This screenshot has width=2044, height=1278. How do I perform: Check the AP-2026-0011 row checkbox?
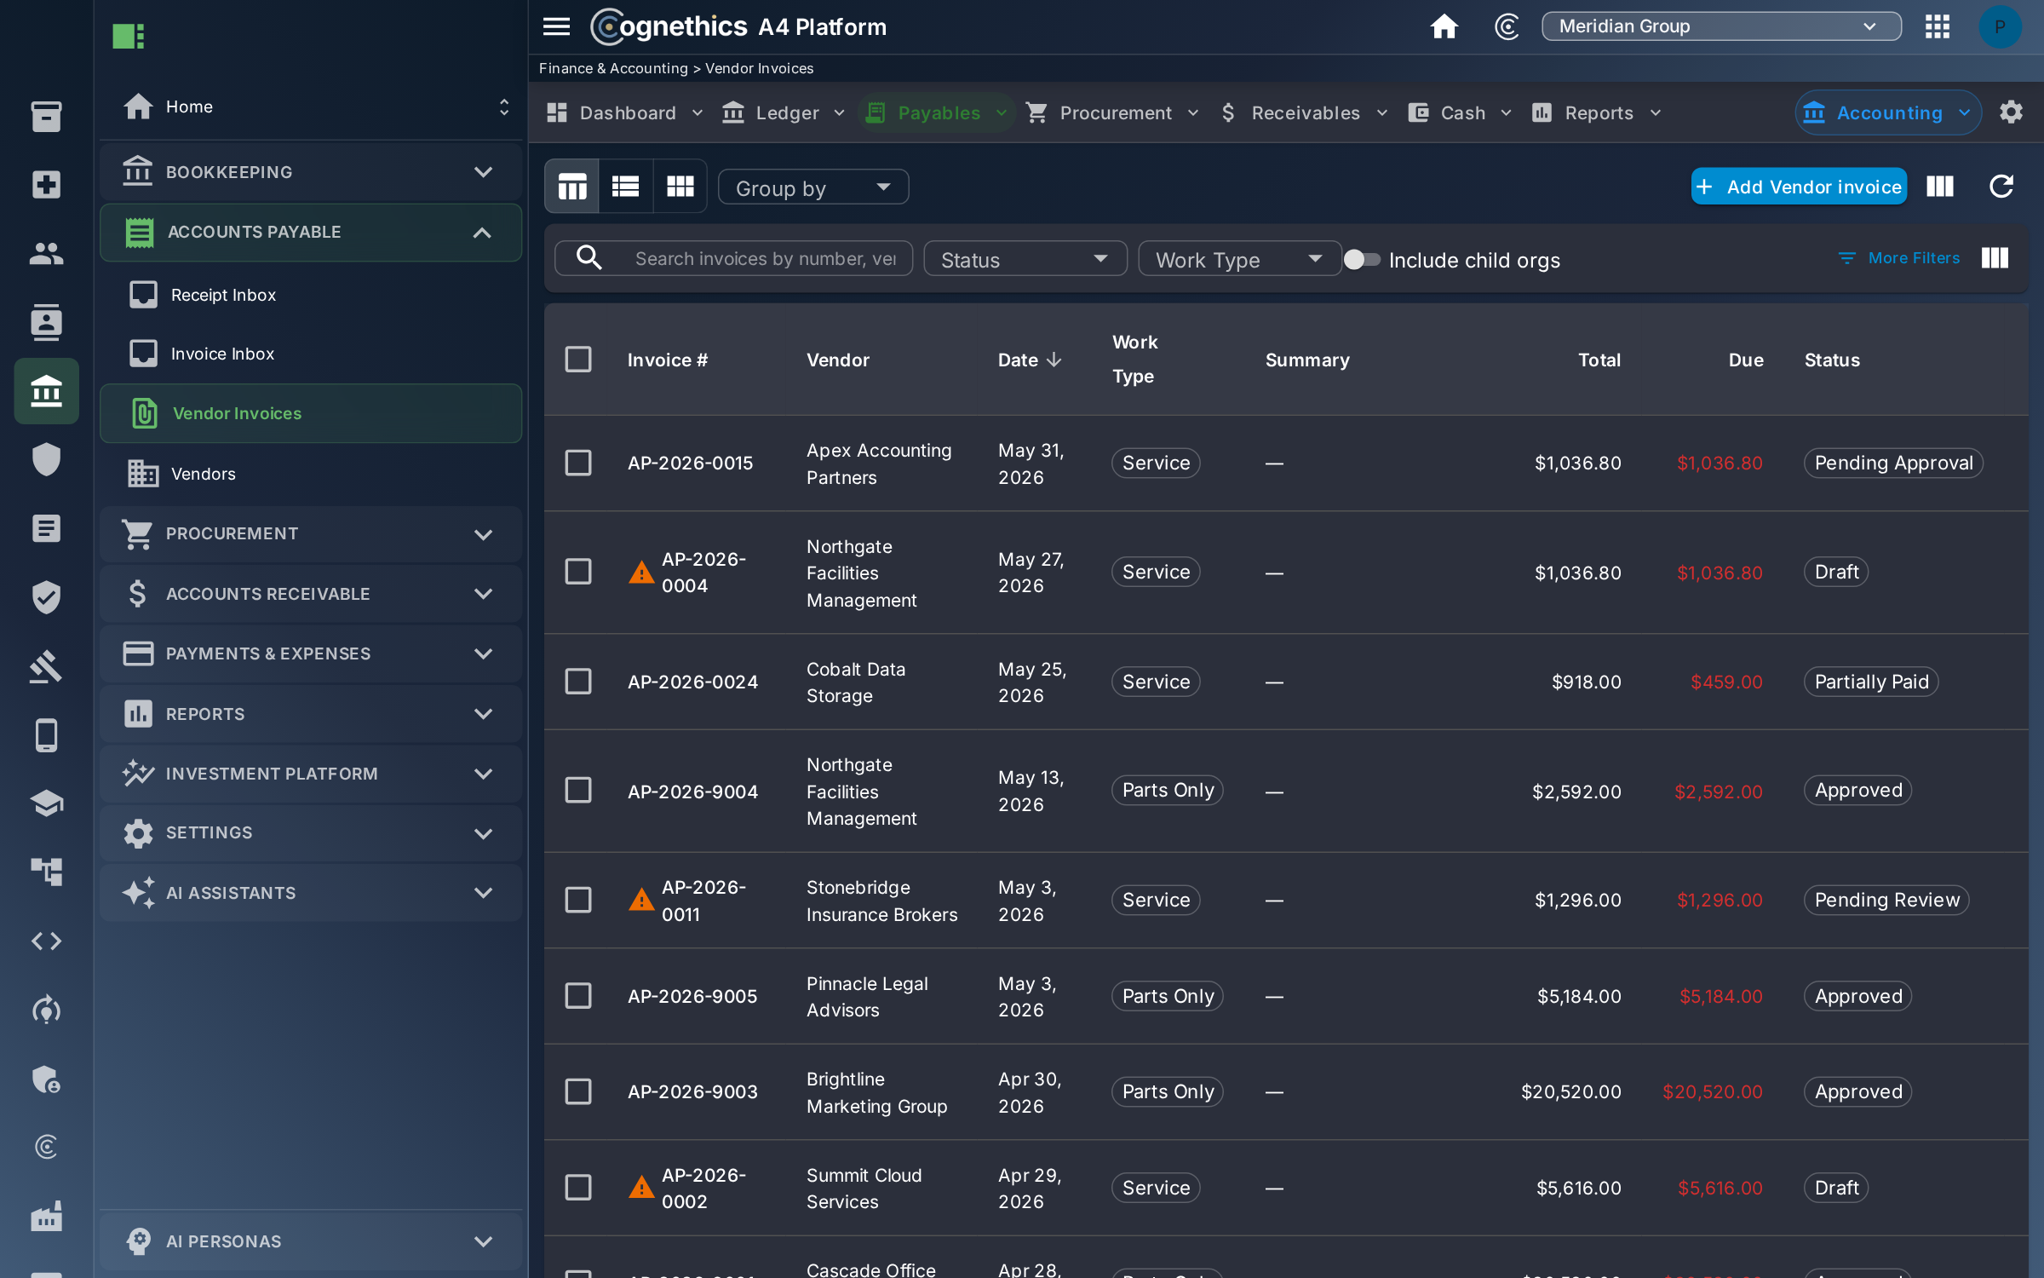click(578, 900)
